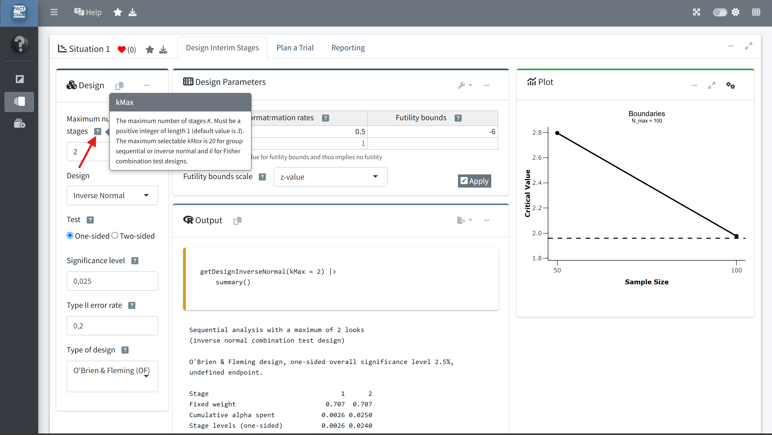Switch to Design Interim Stages tab
The height and width of the screenshot is (435, 772).
222,48
